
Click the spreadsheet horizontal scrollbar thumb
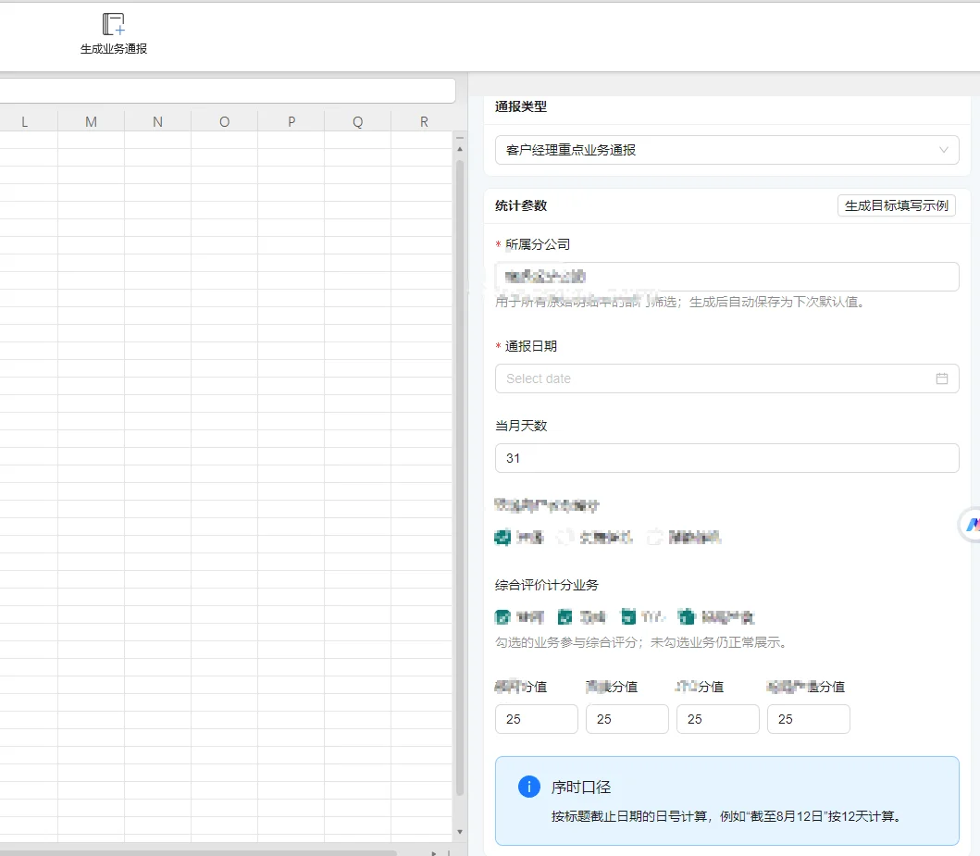[x=197, y=853]
